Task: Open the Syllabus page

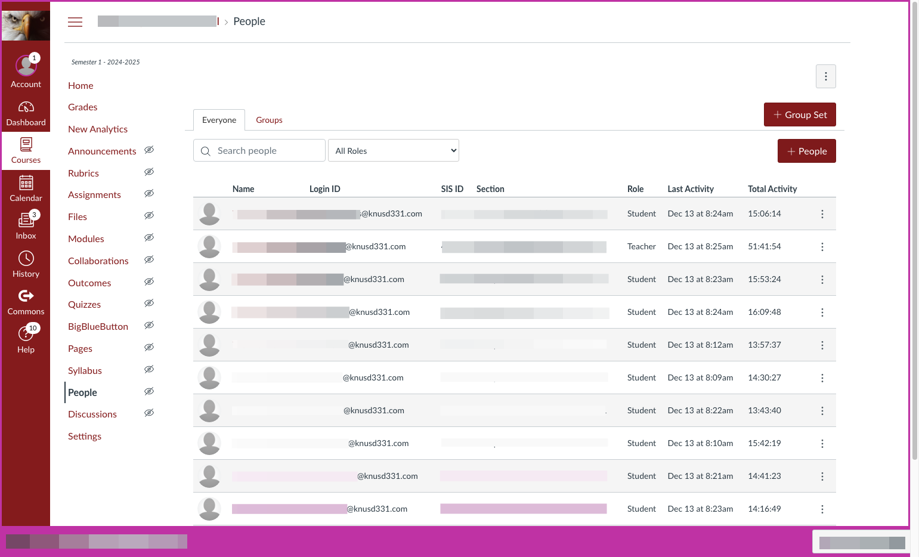Action: click(85, 371)
